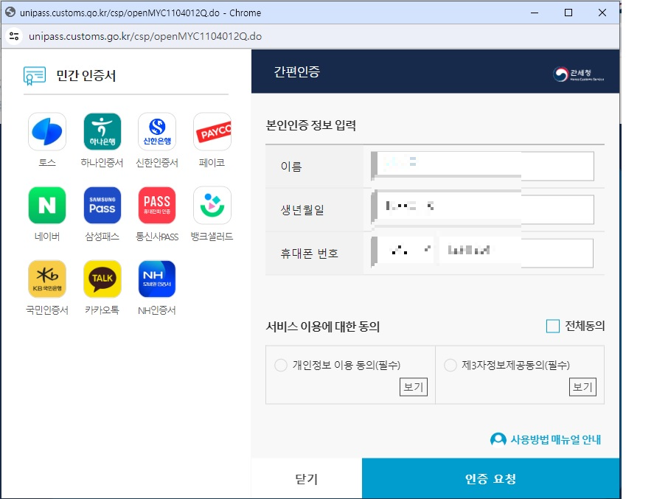
Task: Select 개인정보 이용 동의(필수) radio button
Action: (281, 366)
